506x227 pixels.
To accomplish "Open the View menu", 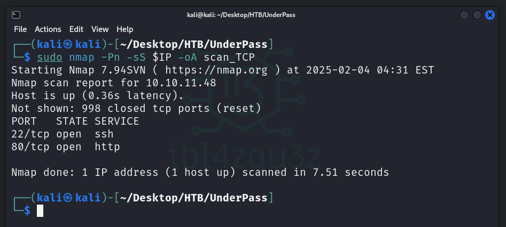I will [x=100, y=29].
